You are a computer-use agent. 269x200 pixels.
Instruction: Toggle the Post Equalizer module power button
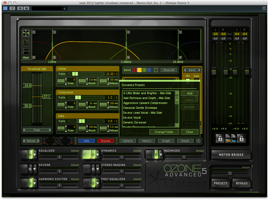coord(93,183)
